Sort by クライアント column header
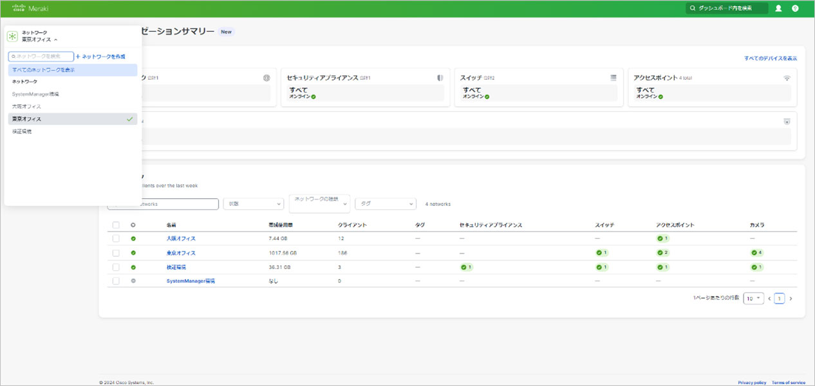This screenshot has height=386, width=815. (x=353, y=225)
